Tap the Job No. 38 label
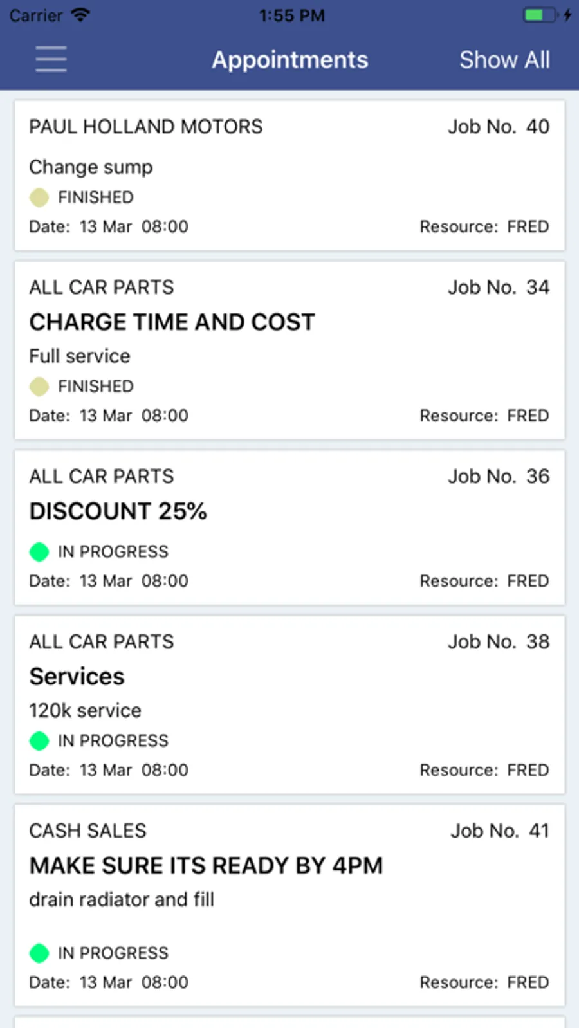 (x=498, y=642)
